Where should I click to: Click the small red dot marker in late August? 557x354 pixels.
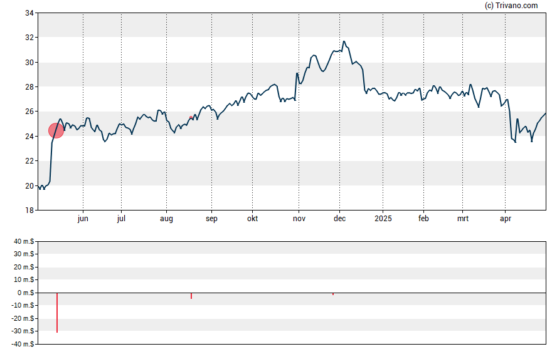[x=191, y=117]
